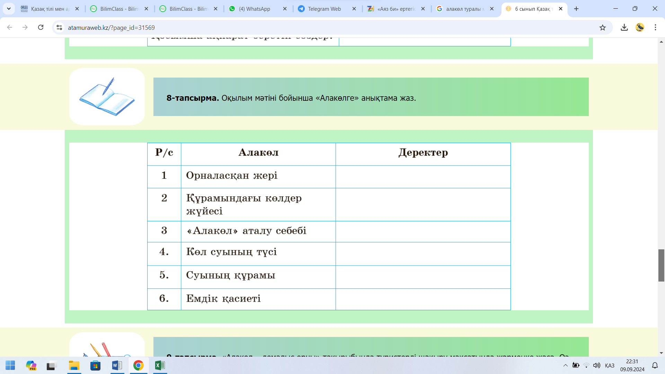665x374 pixels.
Task: Click the volume icon in system tray
Action: 596,365
